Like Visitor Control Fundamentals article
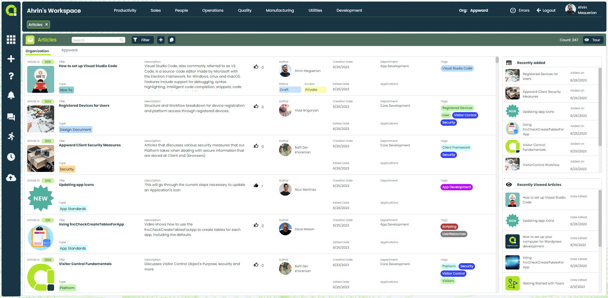The height and width of the screenshot is (298, 608). [x=256, y=265]
